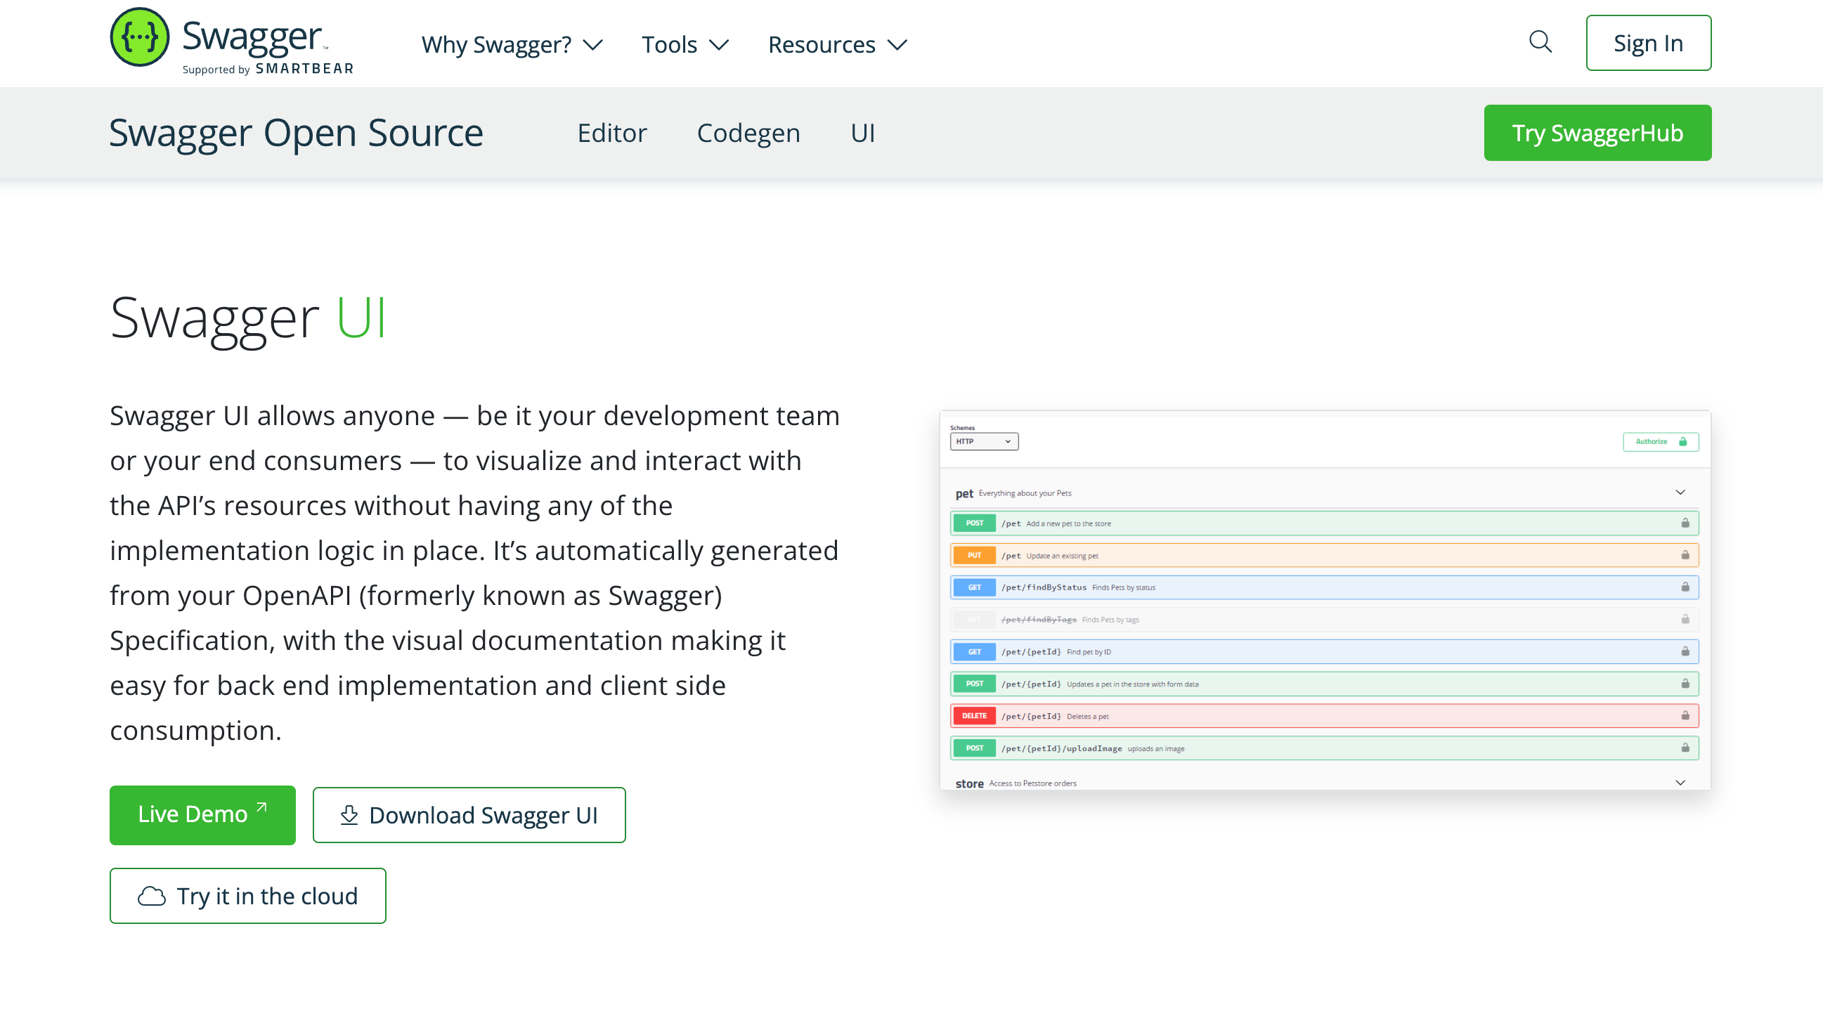Click 'Access to Petstore orders' text

click(x=1032, y=783)
